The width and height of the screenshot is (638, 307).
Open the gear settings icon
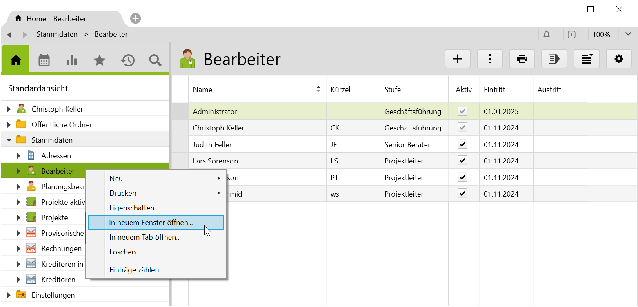coord(619,59)
